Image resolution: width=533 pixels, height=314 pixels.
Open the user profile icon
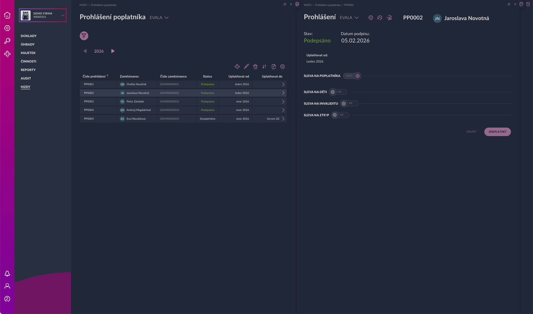(x=7, y=286)
